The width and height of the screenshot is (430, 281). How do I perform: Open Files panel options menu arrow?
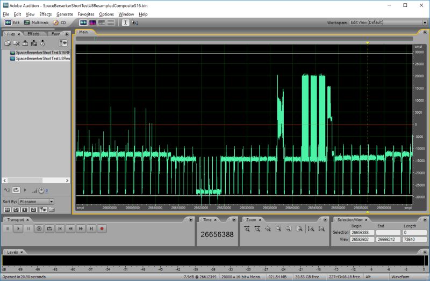[67, 34]
